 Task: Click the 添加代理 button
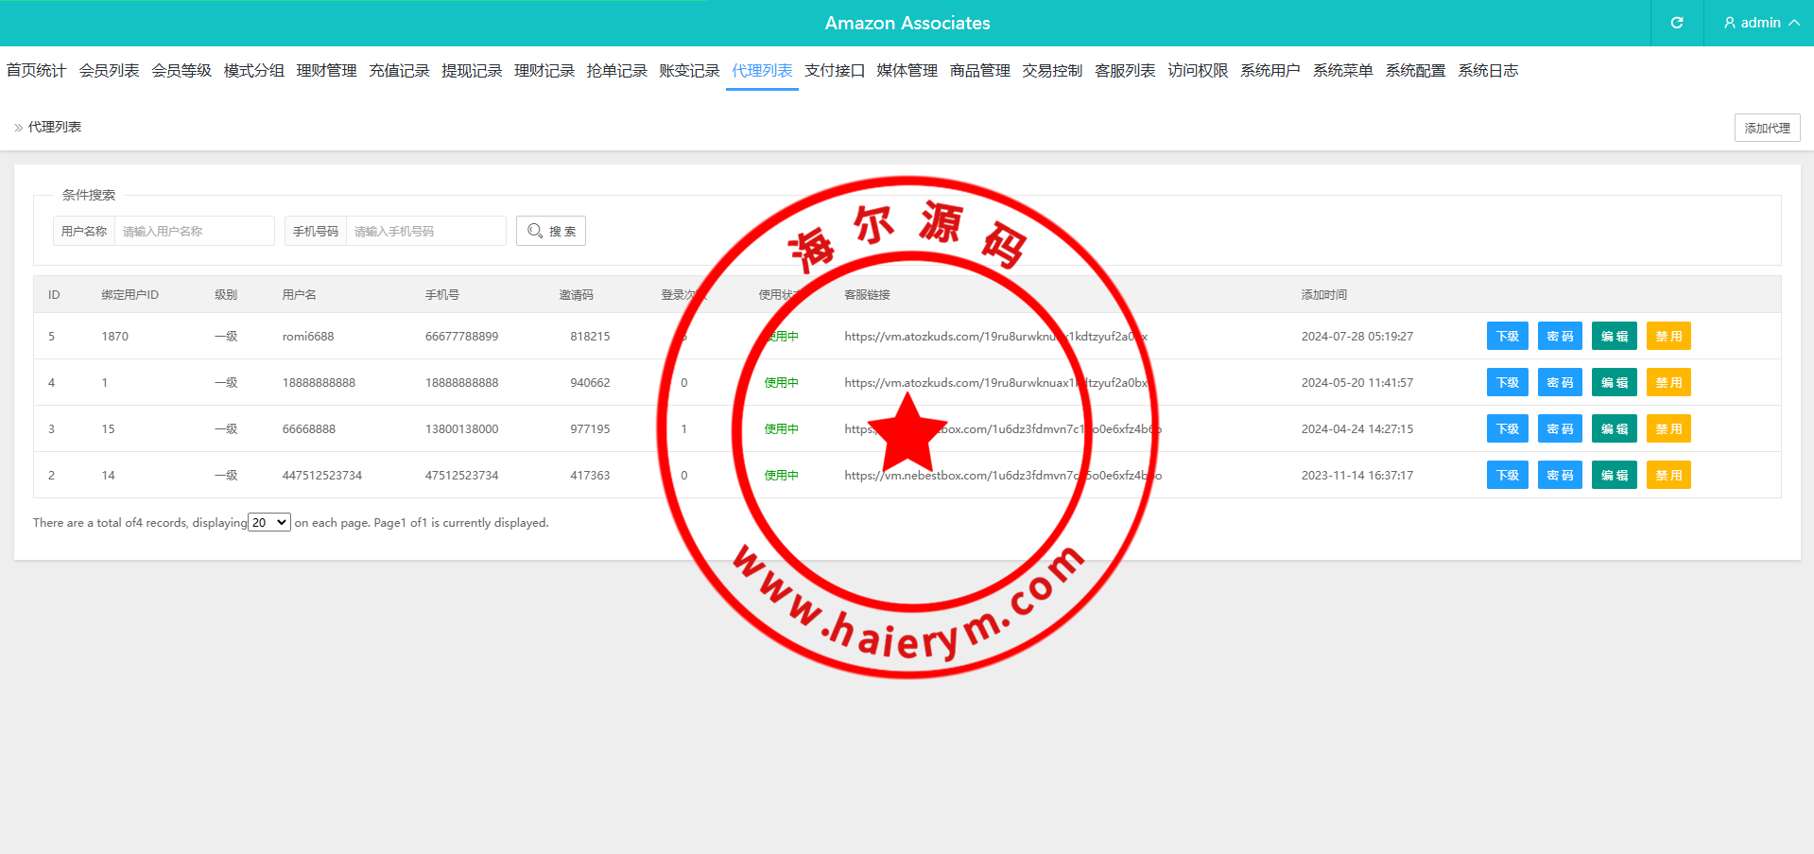pos(1766,128)
